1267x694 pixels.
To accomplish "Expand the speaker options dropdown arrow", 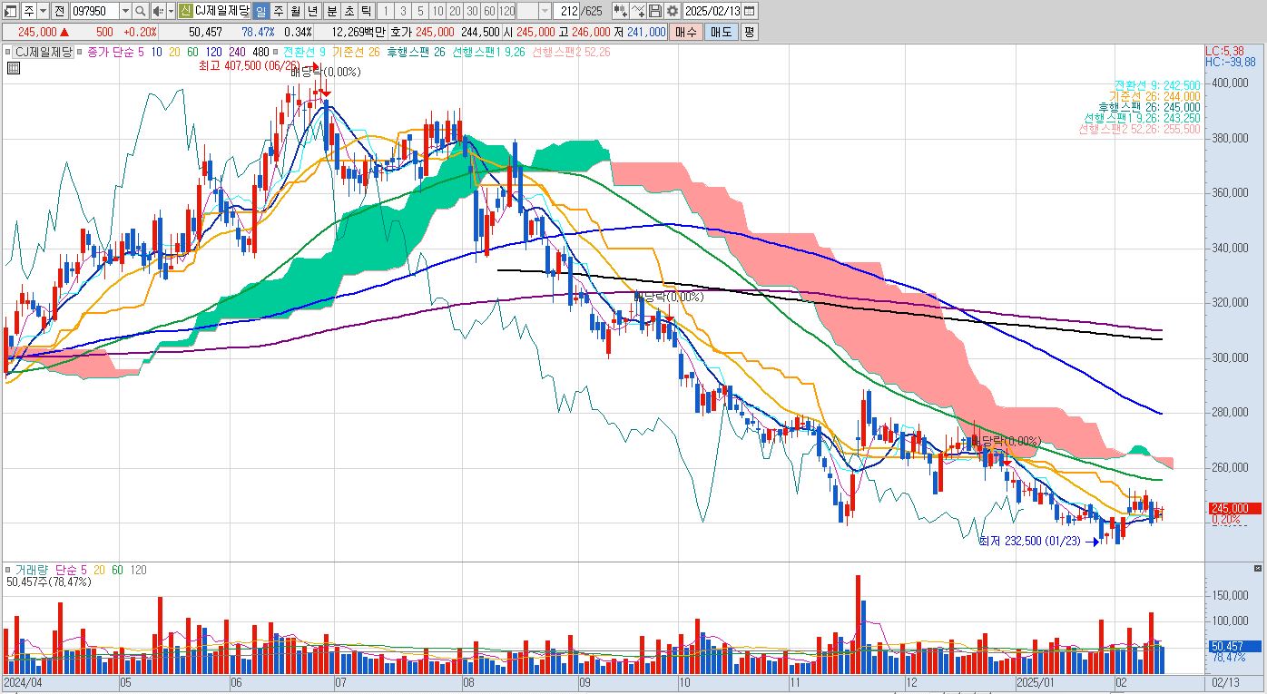I will click(171, 11).
